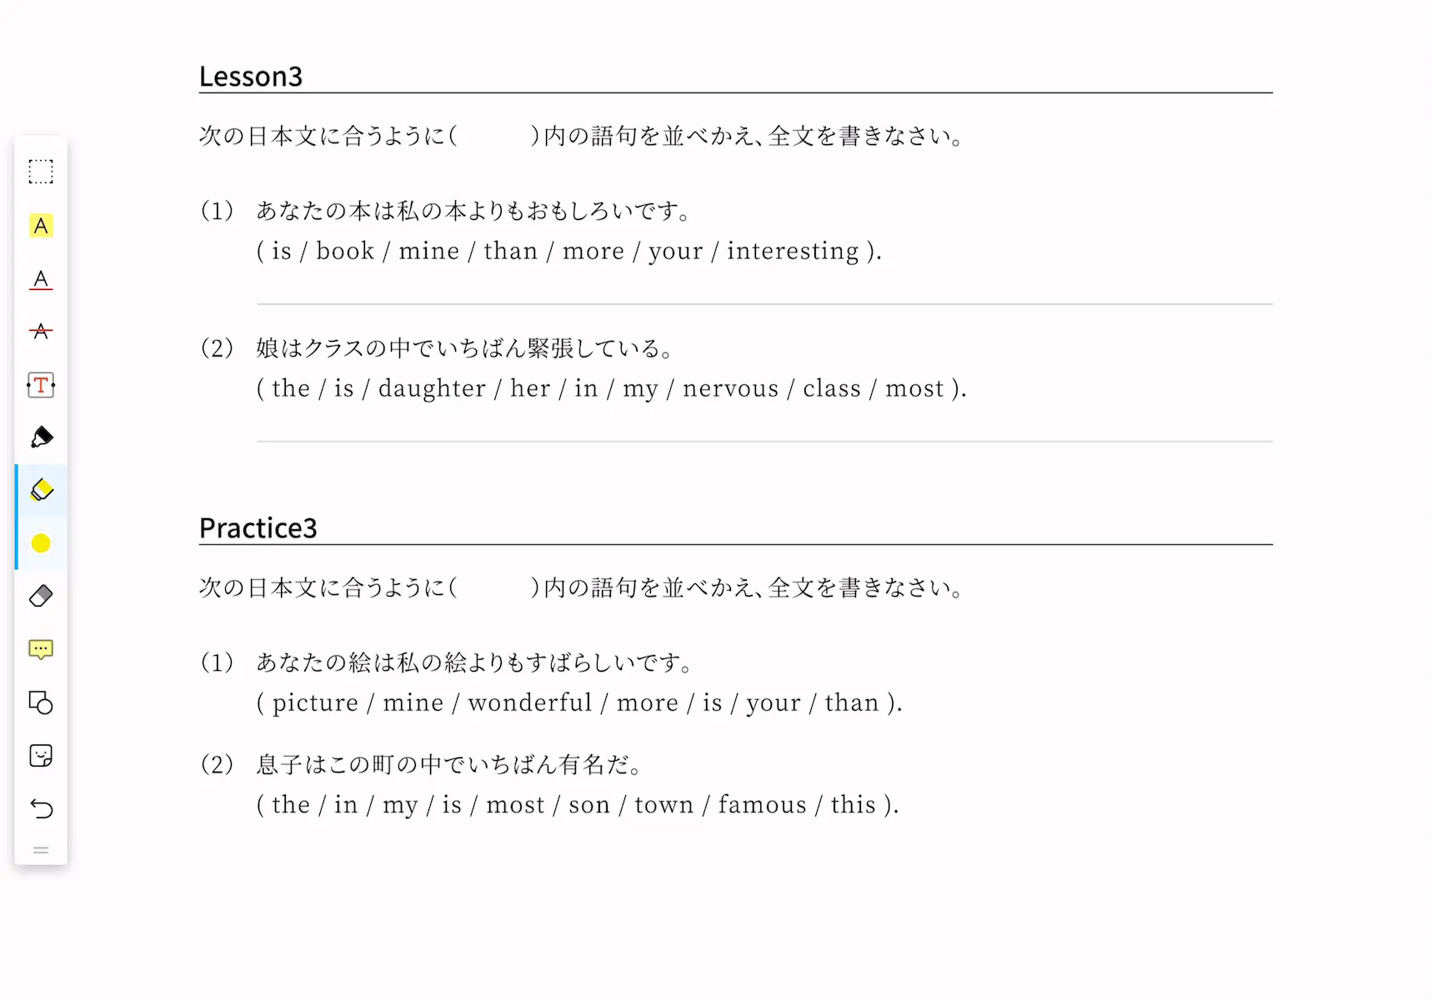1432x1000 pixels.
Task: Undo the last annotation
Action: (41, 808)
